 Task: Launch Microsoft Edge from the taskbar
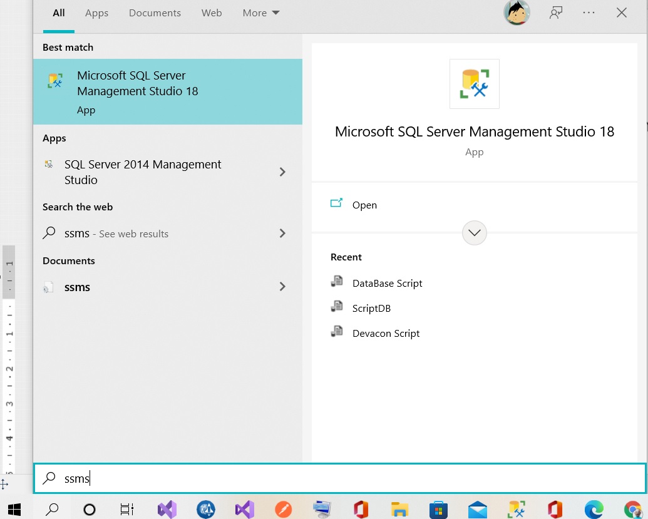[594, 510]
